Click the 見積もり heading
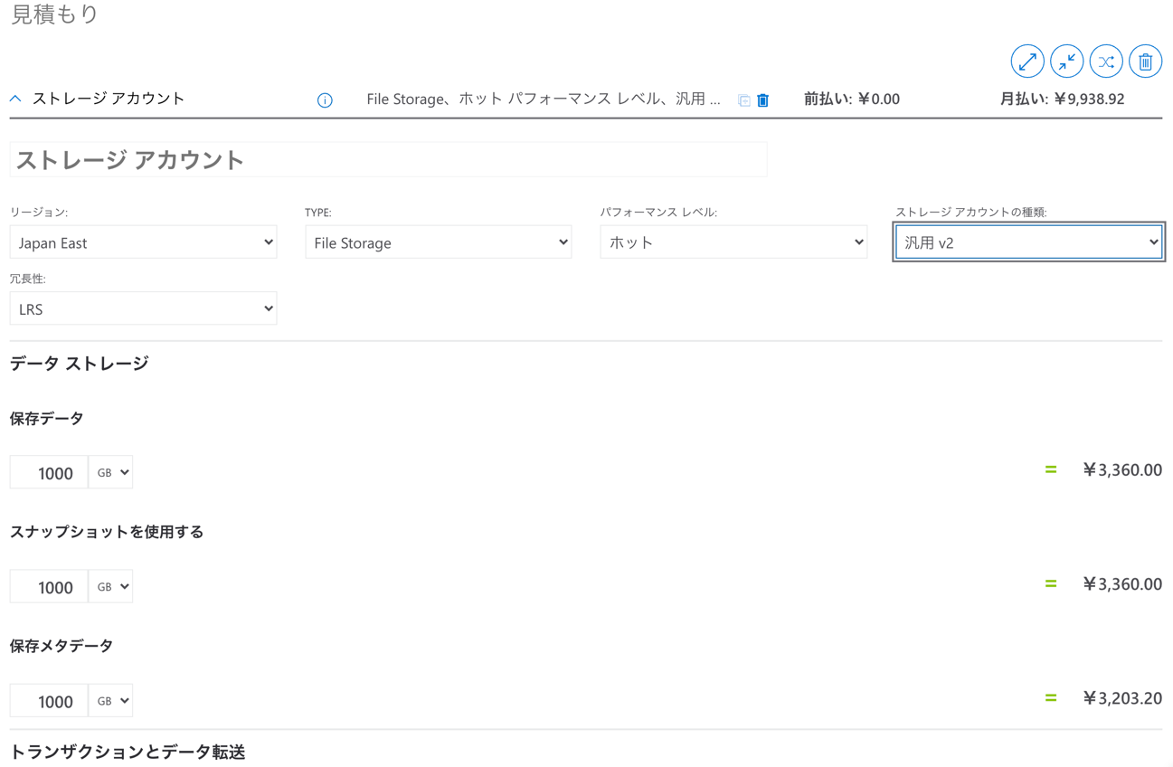This screenshot has width=1173, height=767. (54, 14)
